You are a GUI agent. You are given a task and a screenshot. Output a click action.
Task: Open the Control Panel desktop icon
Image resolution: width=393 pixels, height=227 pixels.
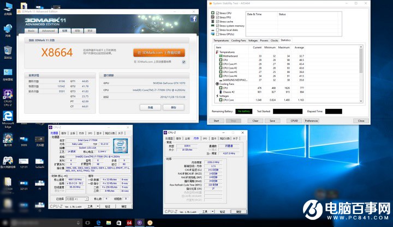[8, 75]
